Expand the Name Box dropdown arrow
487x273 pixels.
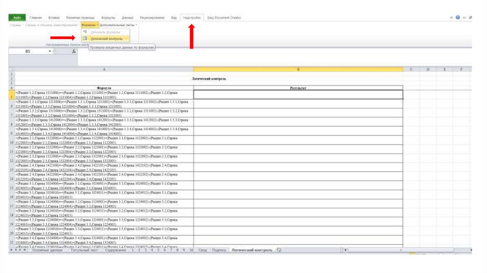click(49, 51)
